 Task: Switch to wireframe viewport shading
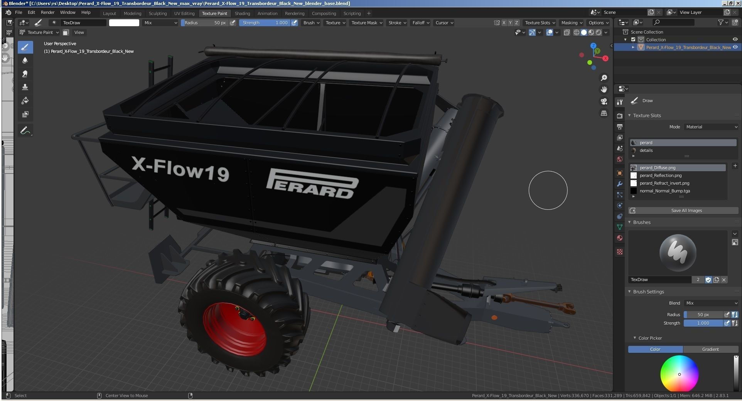[x=577, y=32]
